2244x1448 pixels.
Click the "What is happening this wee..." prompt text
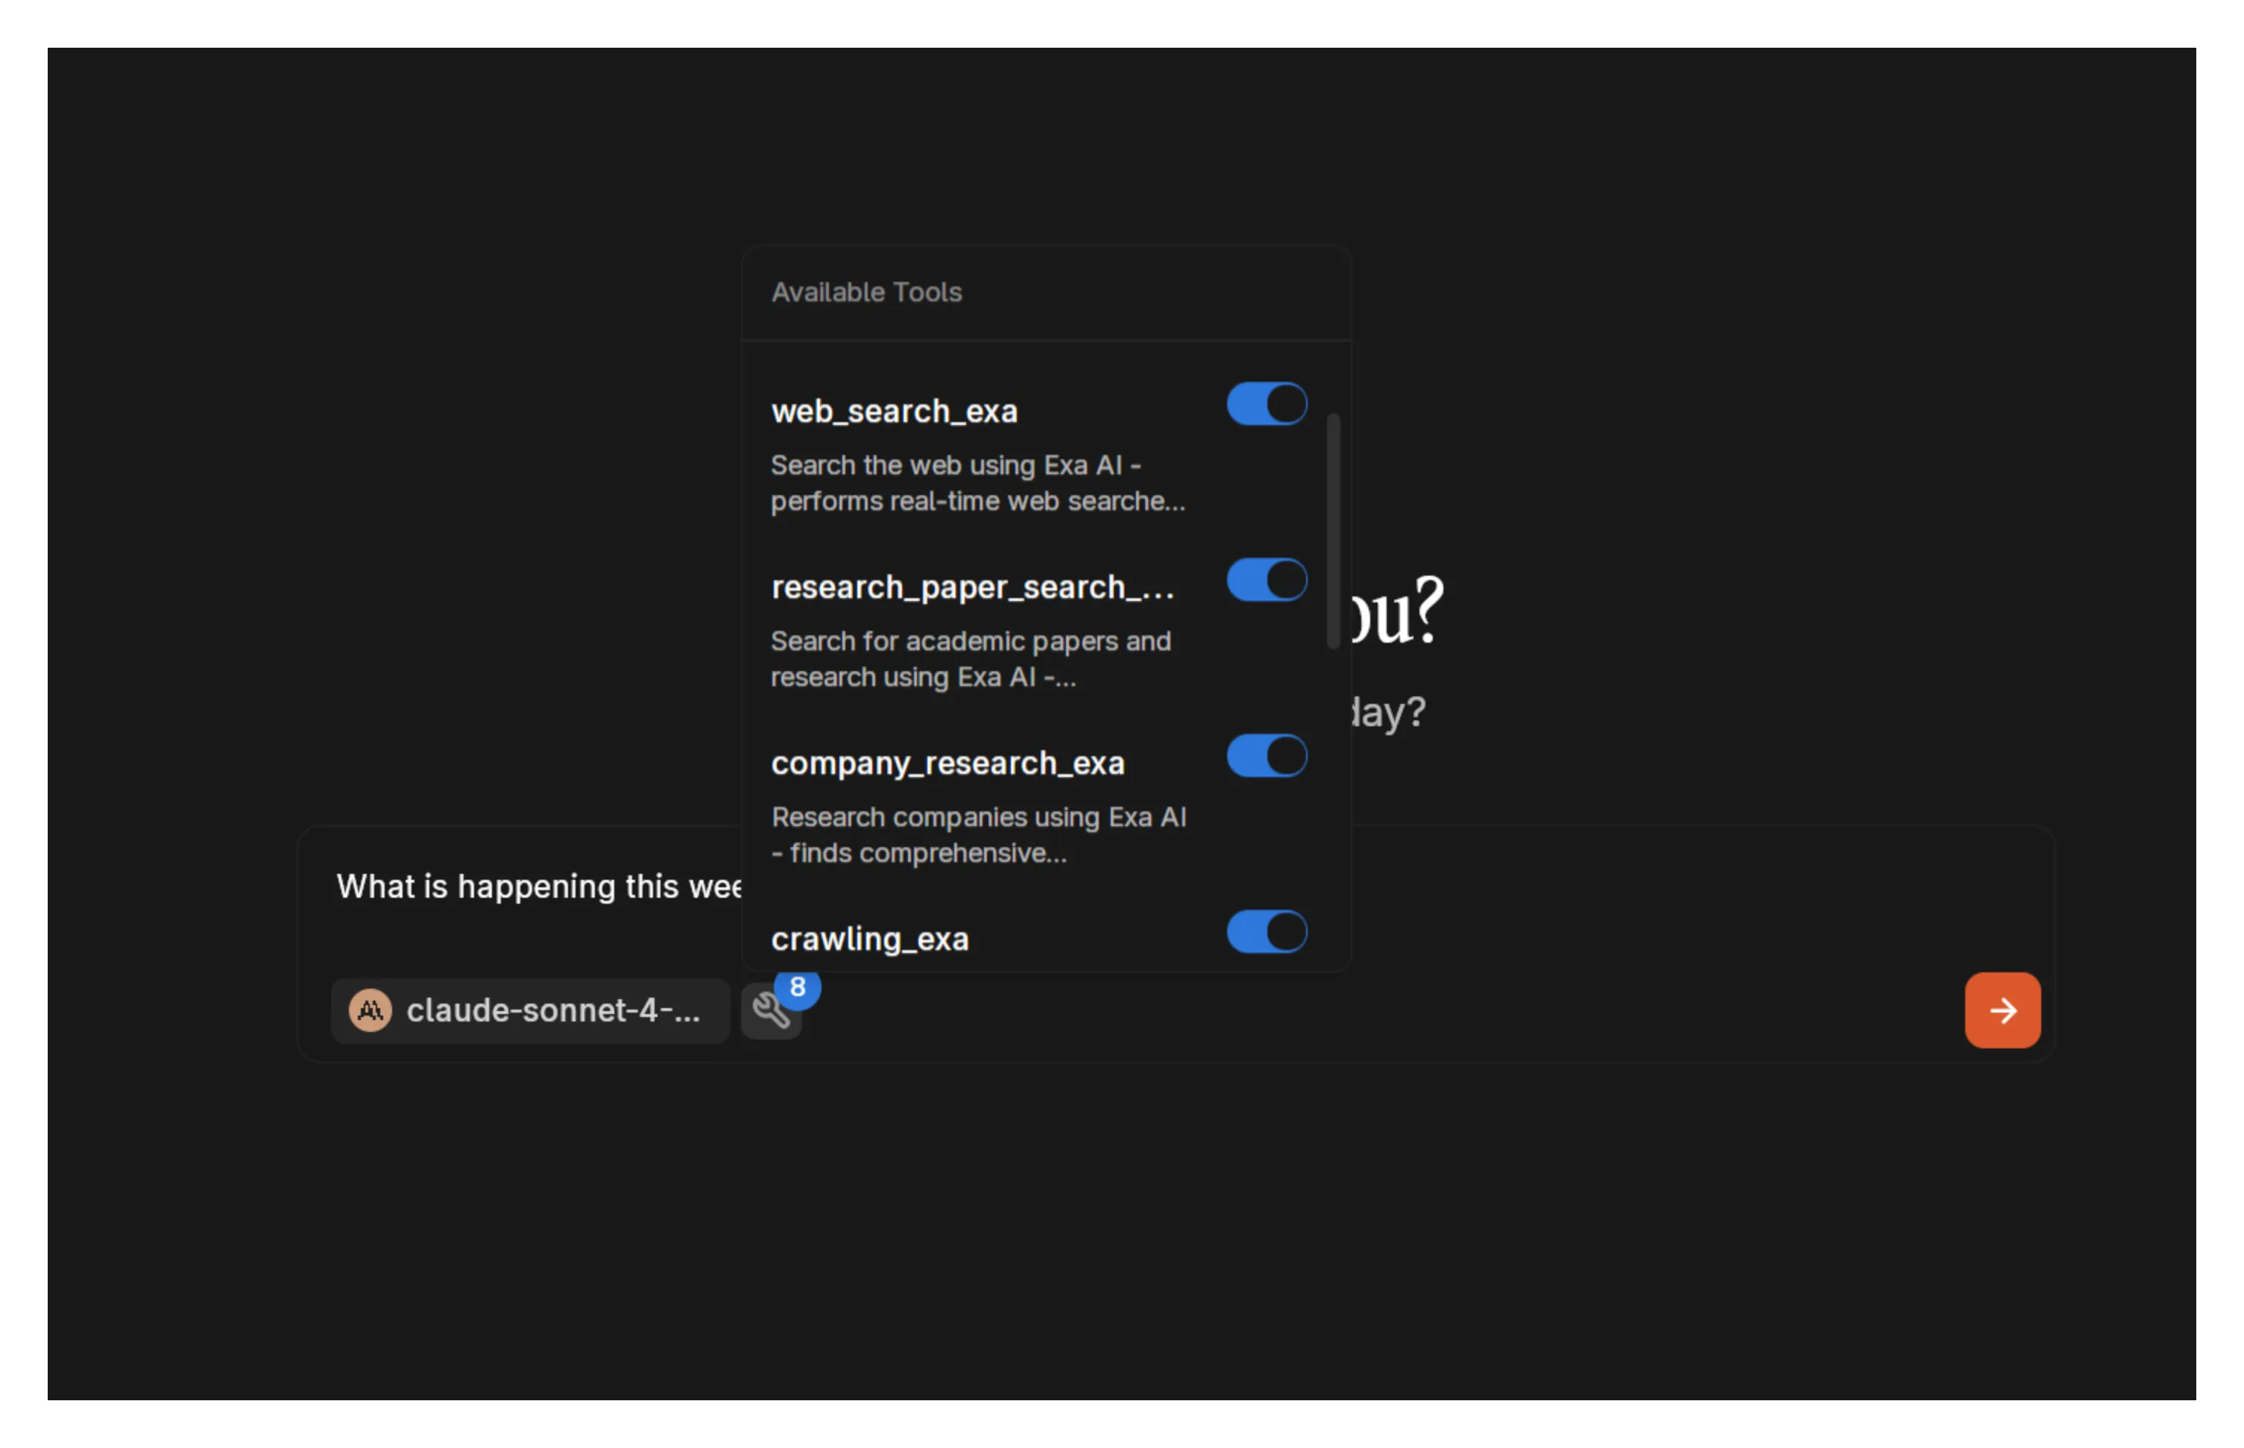pos(540,886)
